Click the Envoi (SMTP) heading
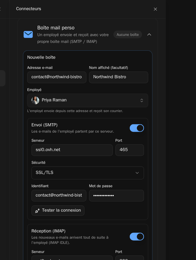Screen dimensions: 196x260 (45, 125)
